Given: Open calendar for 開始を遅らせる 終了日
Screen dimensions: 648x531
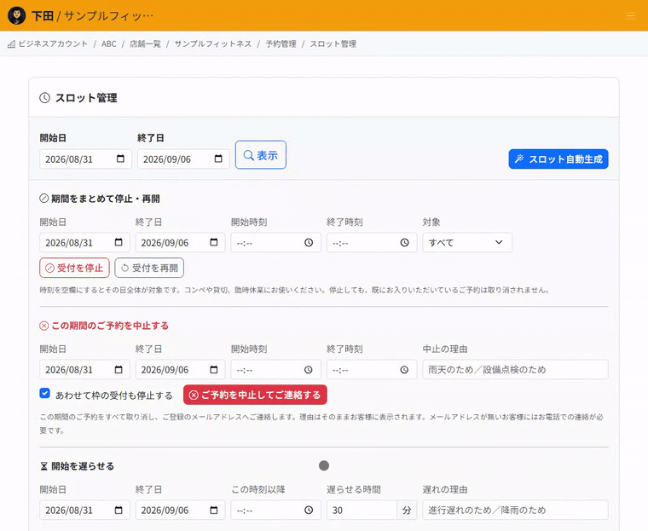Looking at the screenshot, I should pyautogui.click(x=214, y=510).
